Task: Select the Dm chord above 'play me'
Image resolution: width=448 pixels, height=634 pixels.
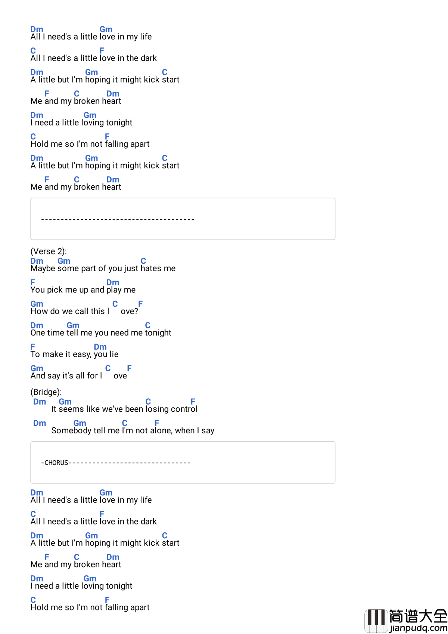Action: pos(113,282)
